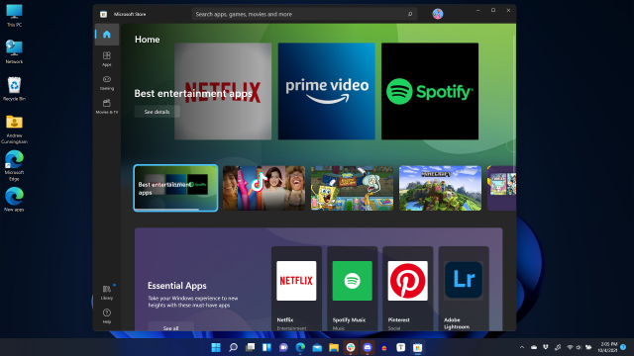This screenshot has height=356, width=634.
Task: Select the SpongeBob game carousel card
Action: pos(352,188)
